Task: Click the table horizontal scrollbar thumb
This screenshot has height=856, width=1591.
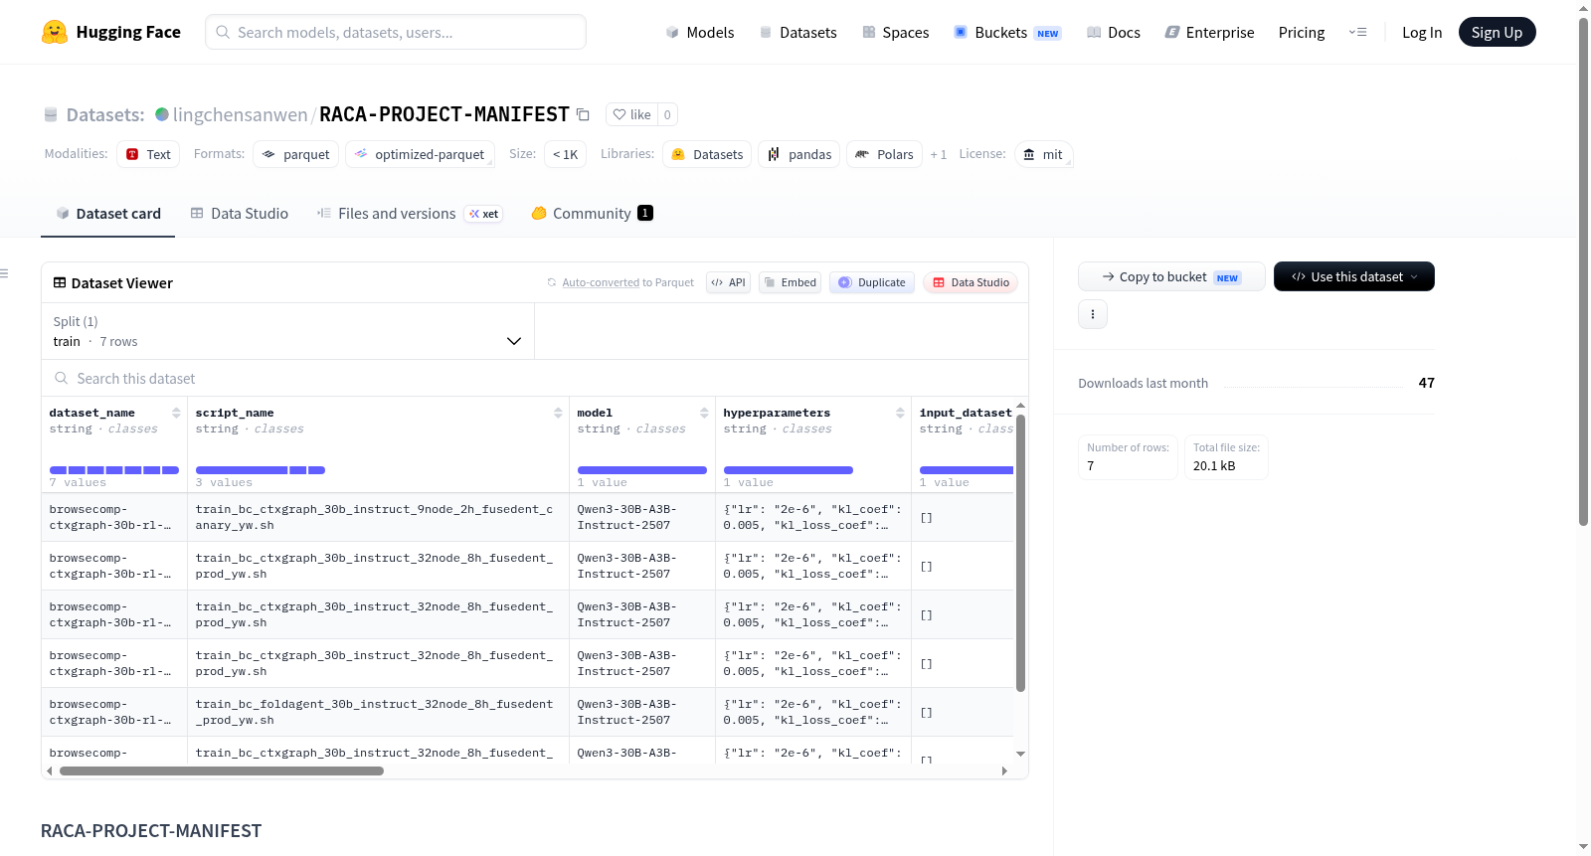Action: click(222, 771)
